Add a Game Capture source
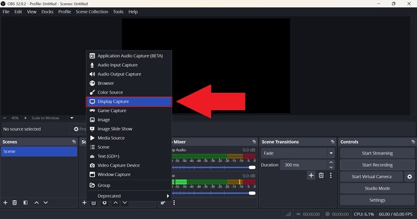The height and width of the screenshot is (219, 417). coord(129,111)
